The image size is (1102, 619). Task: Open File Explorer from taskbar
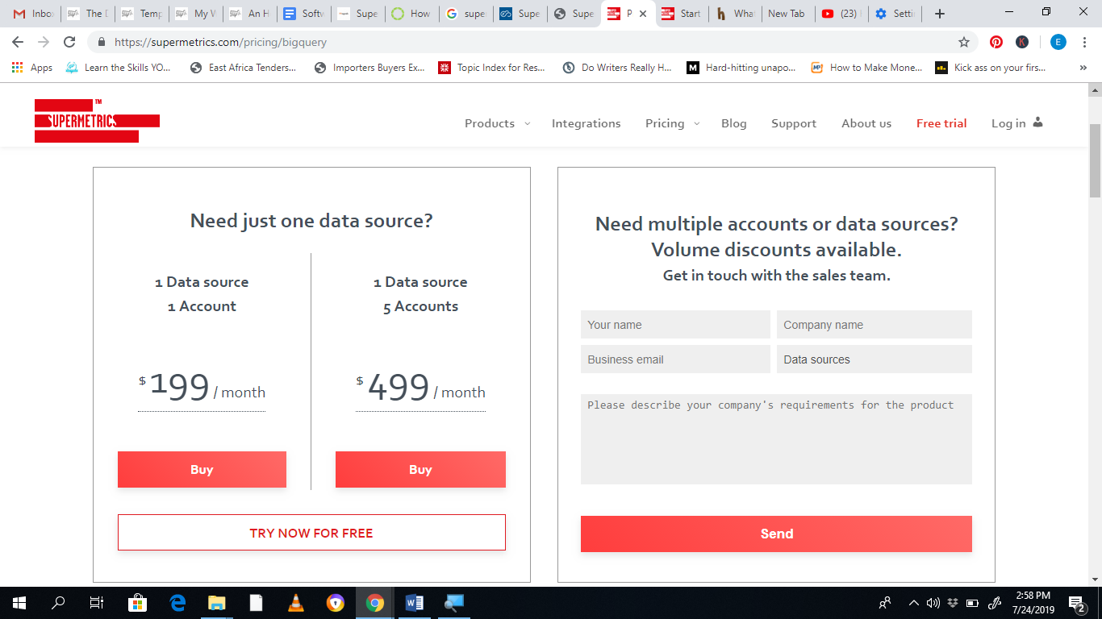(x=216, y=602)
